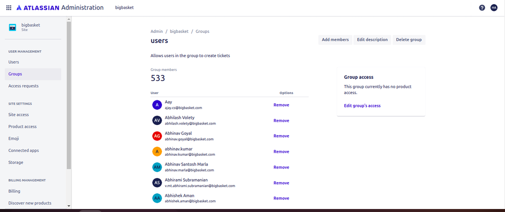Image resolution: width=505 pixels, height=212 pixels.
Task: Select Groups in the sidebar
Action: (33, 74)
